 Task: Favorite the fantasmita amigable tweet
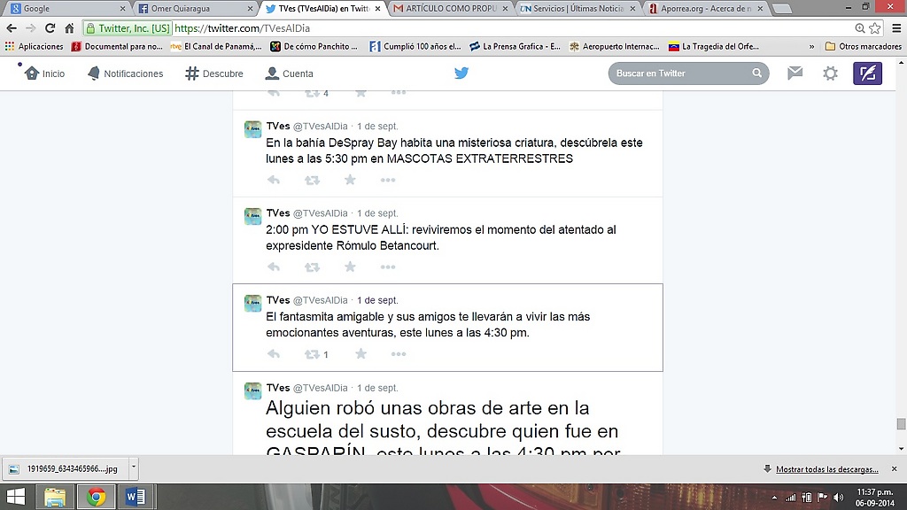pos(360,354)
